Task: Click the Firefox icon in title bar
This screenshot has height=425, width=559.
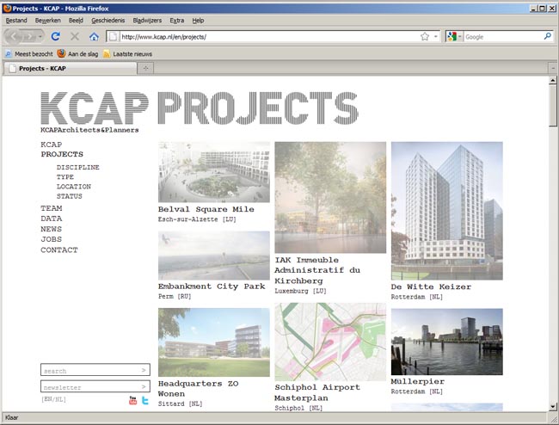Action: pyautogui.click(x=7, y=8)
